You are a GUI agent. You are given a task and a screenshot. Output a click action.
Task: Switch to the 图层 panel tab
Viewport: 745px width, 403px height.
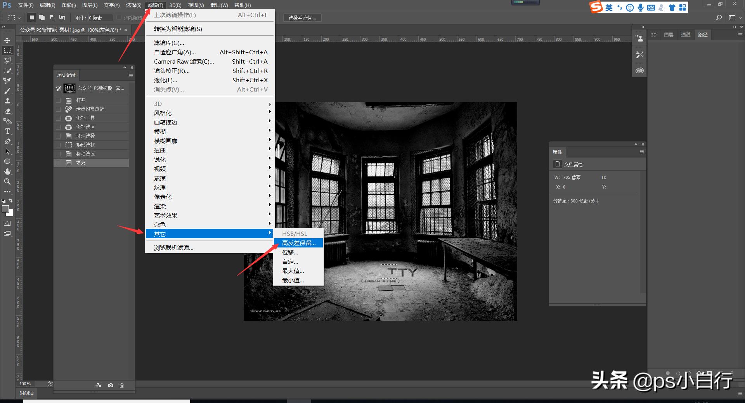tap(669, 35)
